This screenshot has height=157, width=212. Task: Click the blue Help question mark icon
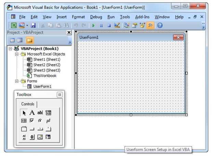coord(160,25)
